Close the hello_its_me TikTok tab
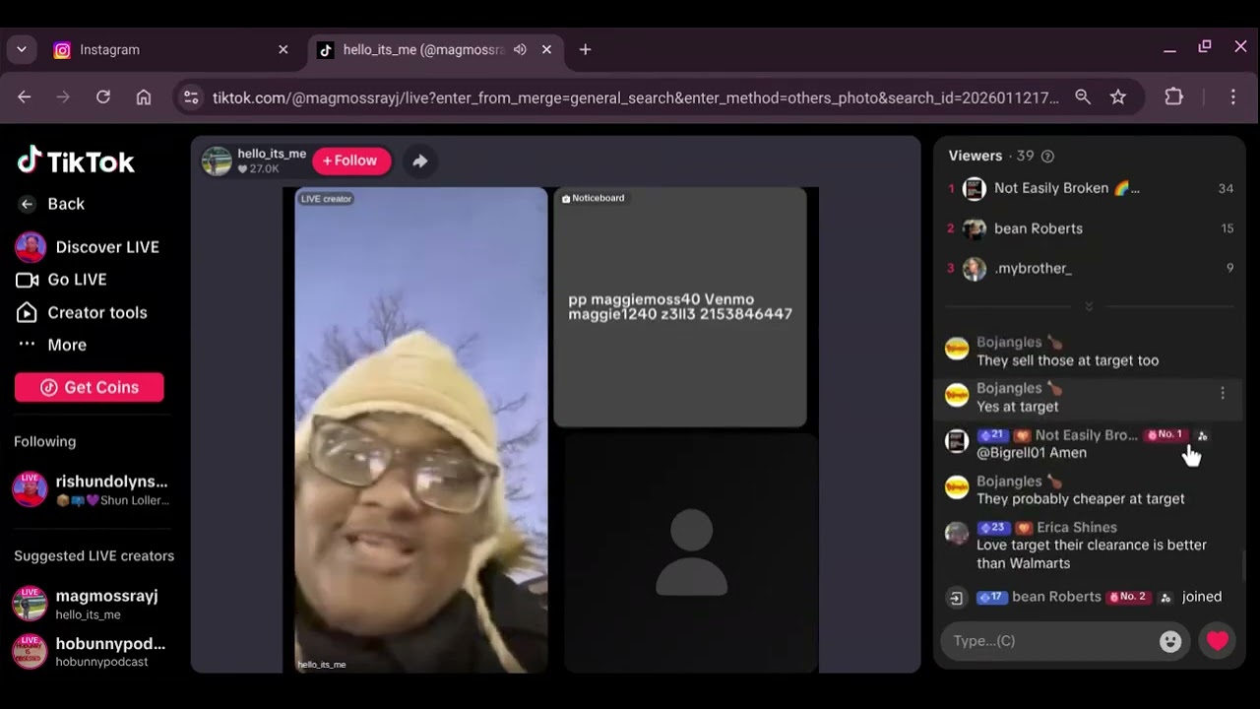1260x709 pixels. click(546, 49)
